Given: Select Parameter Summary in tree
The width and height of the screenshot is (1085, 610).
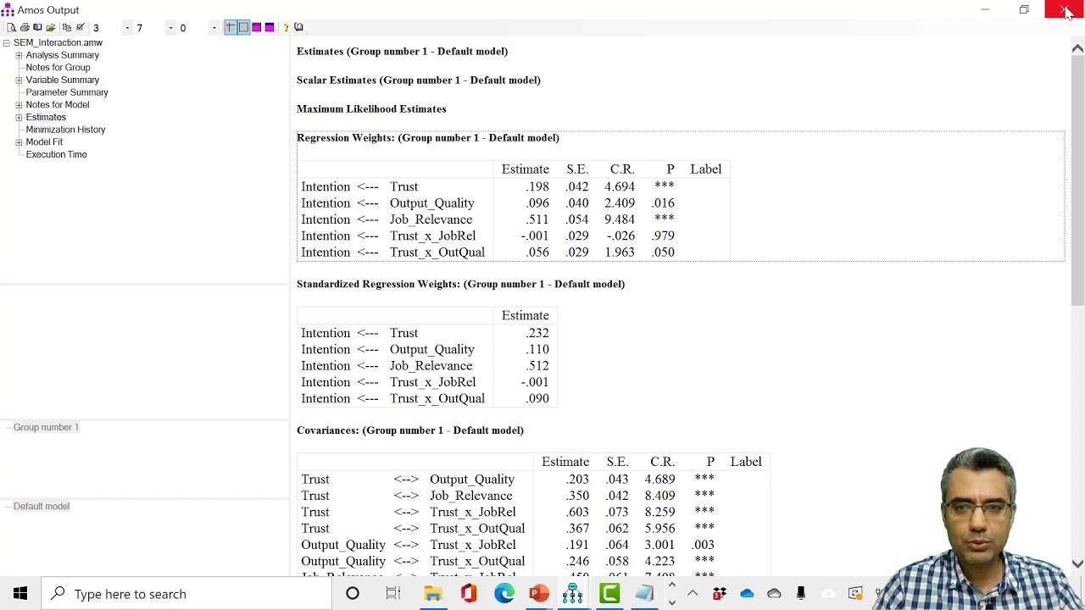Looking at the screenshot, I should (67, 92).
